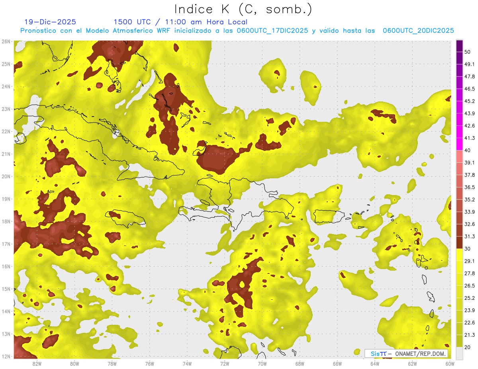The height and width of the screenshot is (369, 478).
Task: Click the light gray colorbar segment below 20
Action: pyautogui.click(x=459, y=353)
